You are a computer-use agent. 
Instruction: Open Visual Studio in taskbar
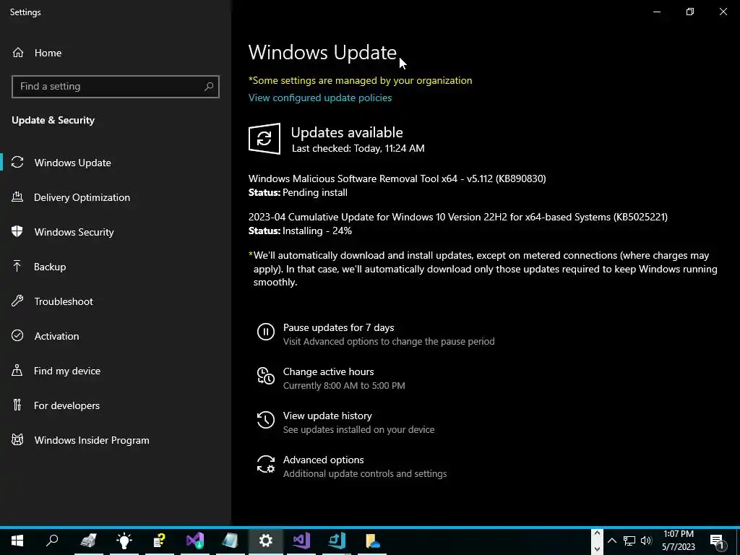click(301, 541)
